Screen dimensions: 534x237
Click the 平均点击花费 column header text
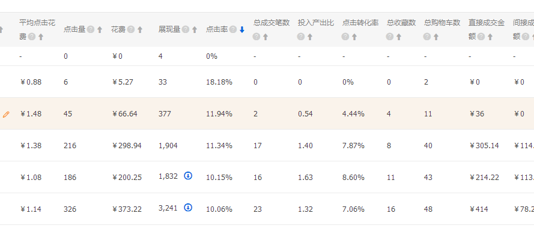click(37, 29)
